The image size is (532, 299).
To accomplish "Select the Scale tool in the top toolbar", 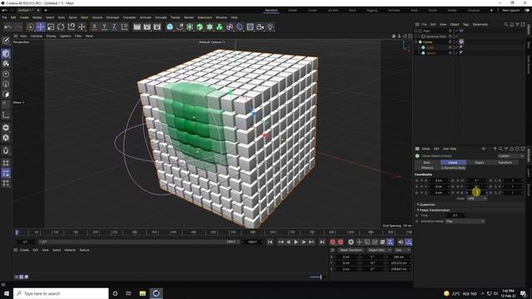I will tap(51, 27).
